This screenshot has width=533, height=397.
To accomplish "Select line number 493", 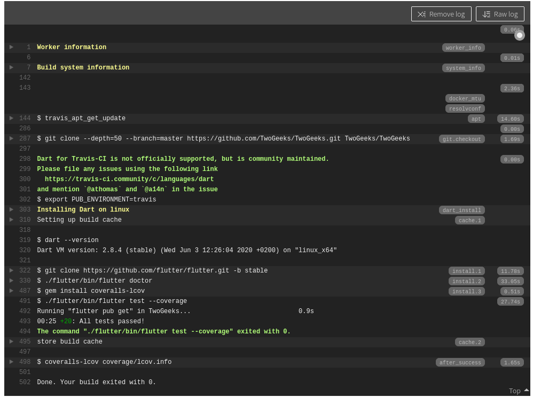I will point(25,321).
